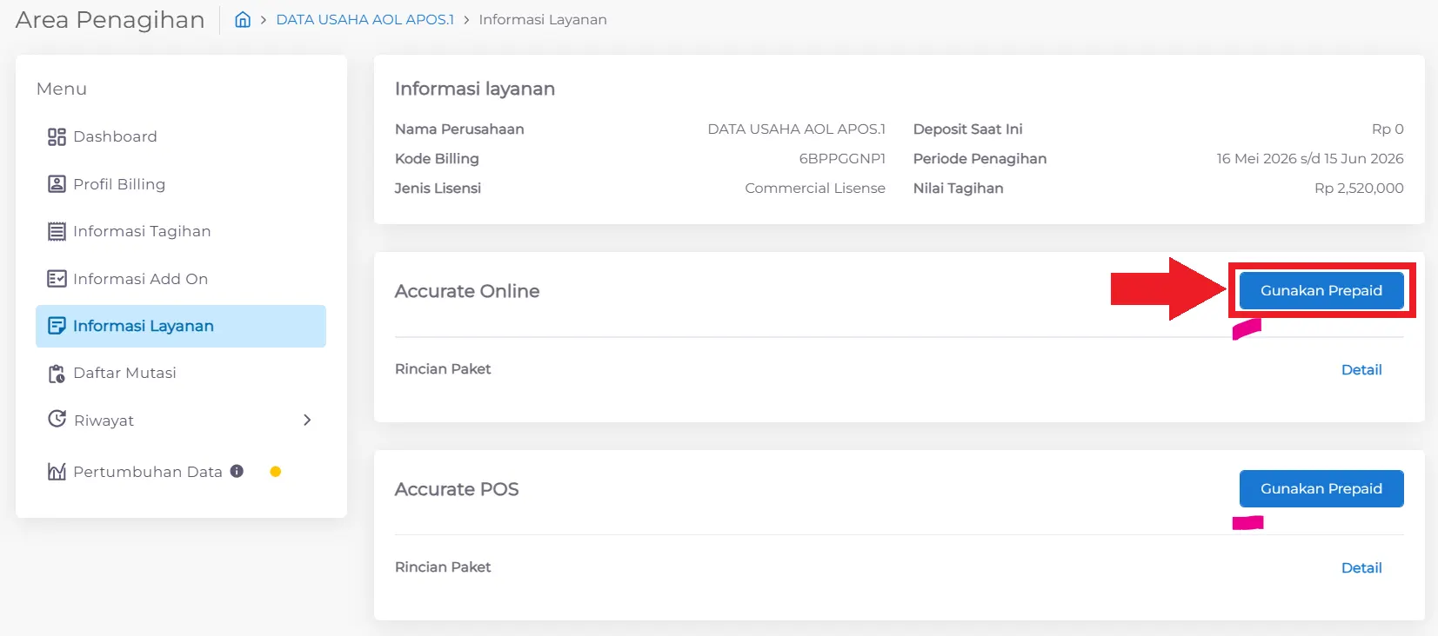Image resolution: width=1438 pixels, height=636 pixels.
Task: Open the Riwayat menu item
Action: pos(181,421)
